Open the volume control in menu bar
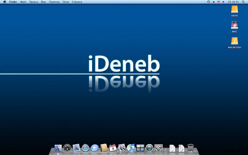 [x=224, y=2]
